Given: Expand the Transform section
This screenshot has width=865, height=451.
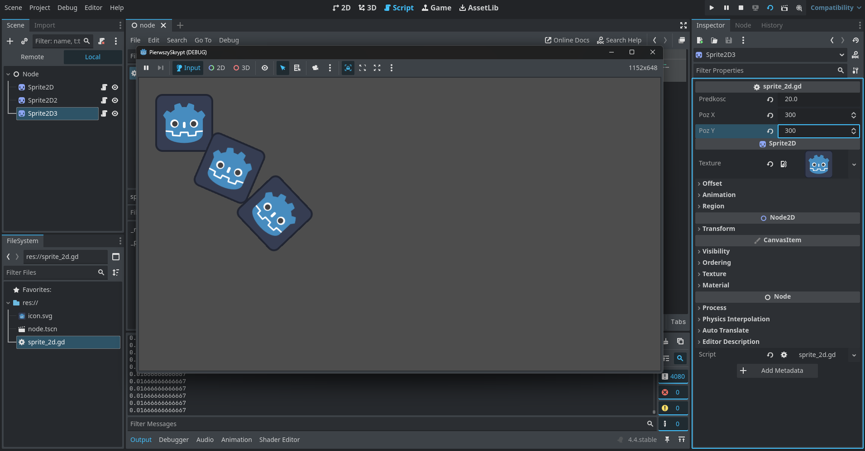Looking at the screenshot, I should coord(718,229).
